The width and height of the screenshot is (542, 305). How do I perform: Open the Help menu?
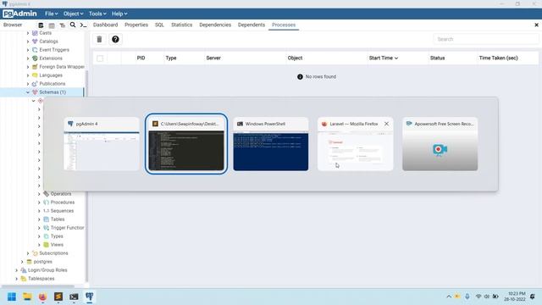point(119,14)
